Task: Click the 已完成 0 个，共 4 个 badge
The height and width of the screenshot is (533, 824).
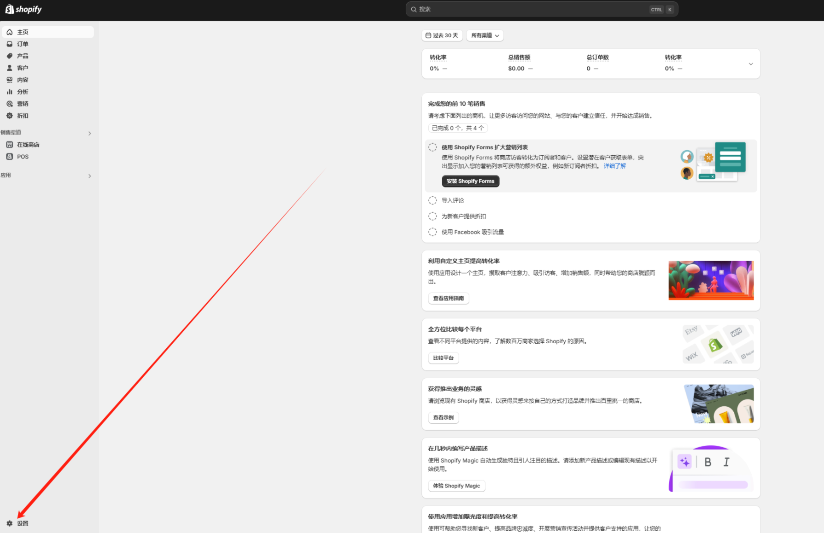Action: pyautogui.click(x=457, y=128)
